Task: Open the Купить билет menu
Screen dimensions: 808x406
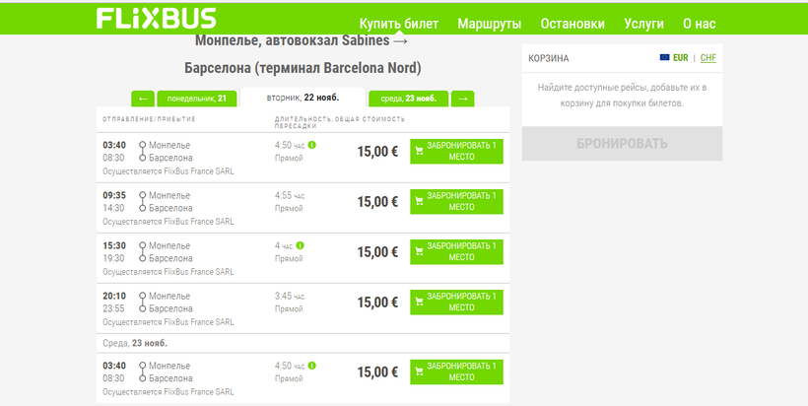Action: point(399,24)
